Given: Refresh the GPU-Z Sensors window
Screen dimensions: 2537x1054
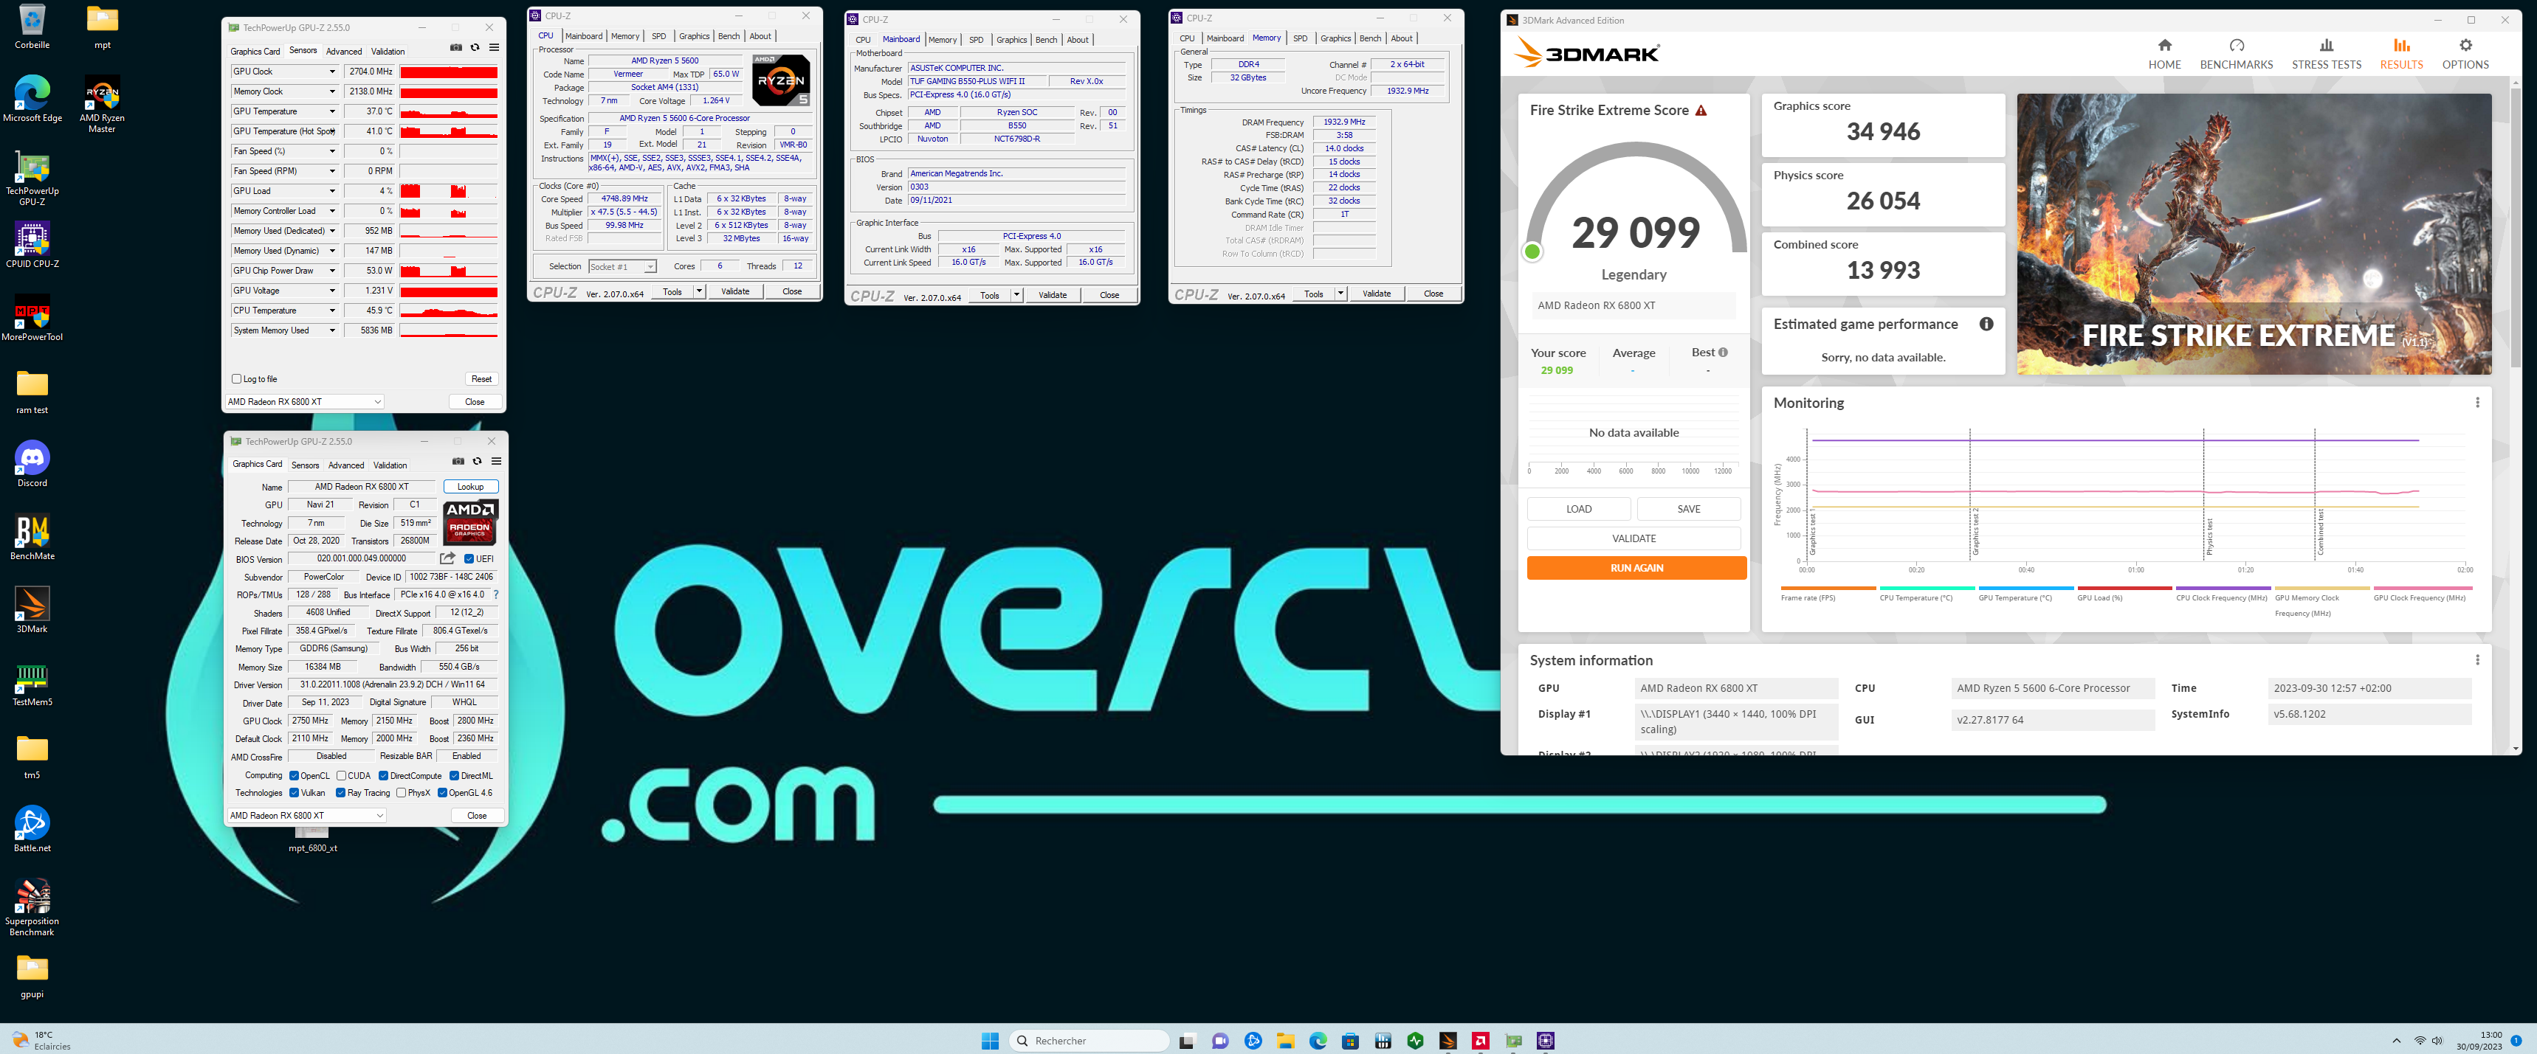Looking at the screenshot, I should [475, 48].
